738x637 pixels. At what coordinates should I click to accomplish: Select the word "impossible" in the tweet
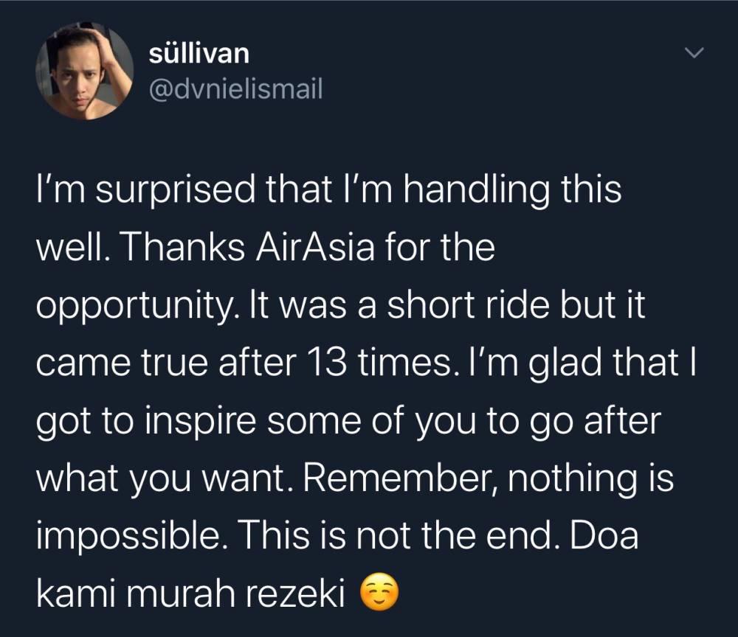pyautogui.click(x=121, y=535)
